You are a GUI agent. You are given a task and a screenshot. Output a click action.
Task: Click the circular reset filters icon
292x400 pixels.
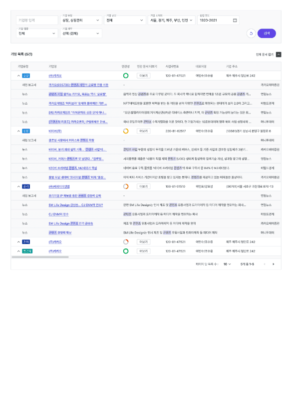251,33
